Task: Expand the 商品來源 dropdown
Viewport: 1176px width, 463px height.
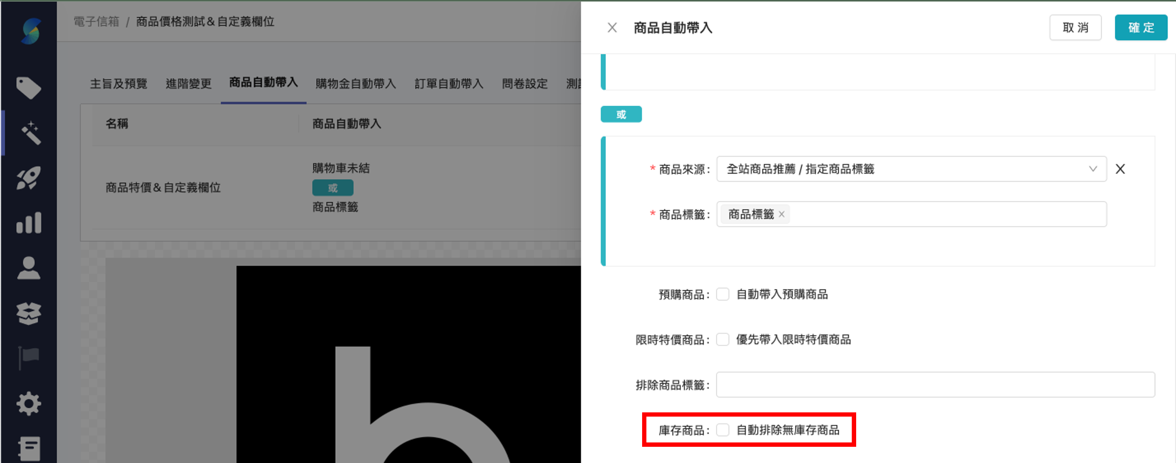Action: click(x=1092, y=169)
